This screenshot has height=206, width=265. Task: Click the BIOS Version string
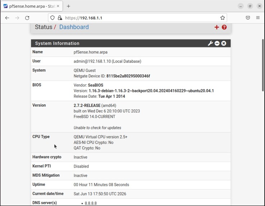point(151,91)
